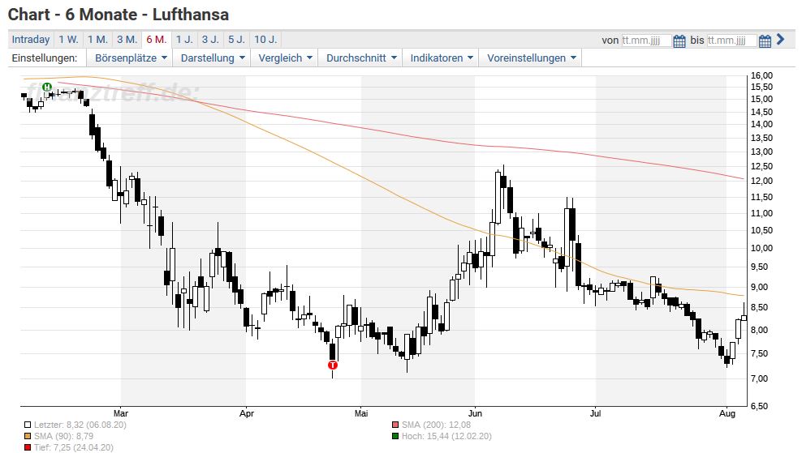Select the 1 M. timeframe tab

coord(97,40)
